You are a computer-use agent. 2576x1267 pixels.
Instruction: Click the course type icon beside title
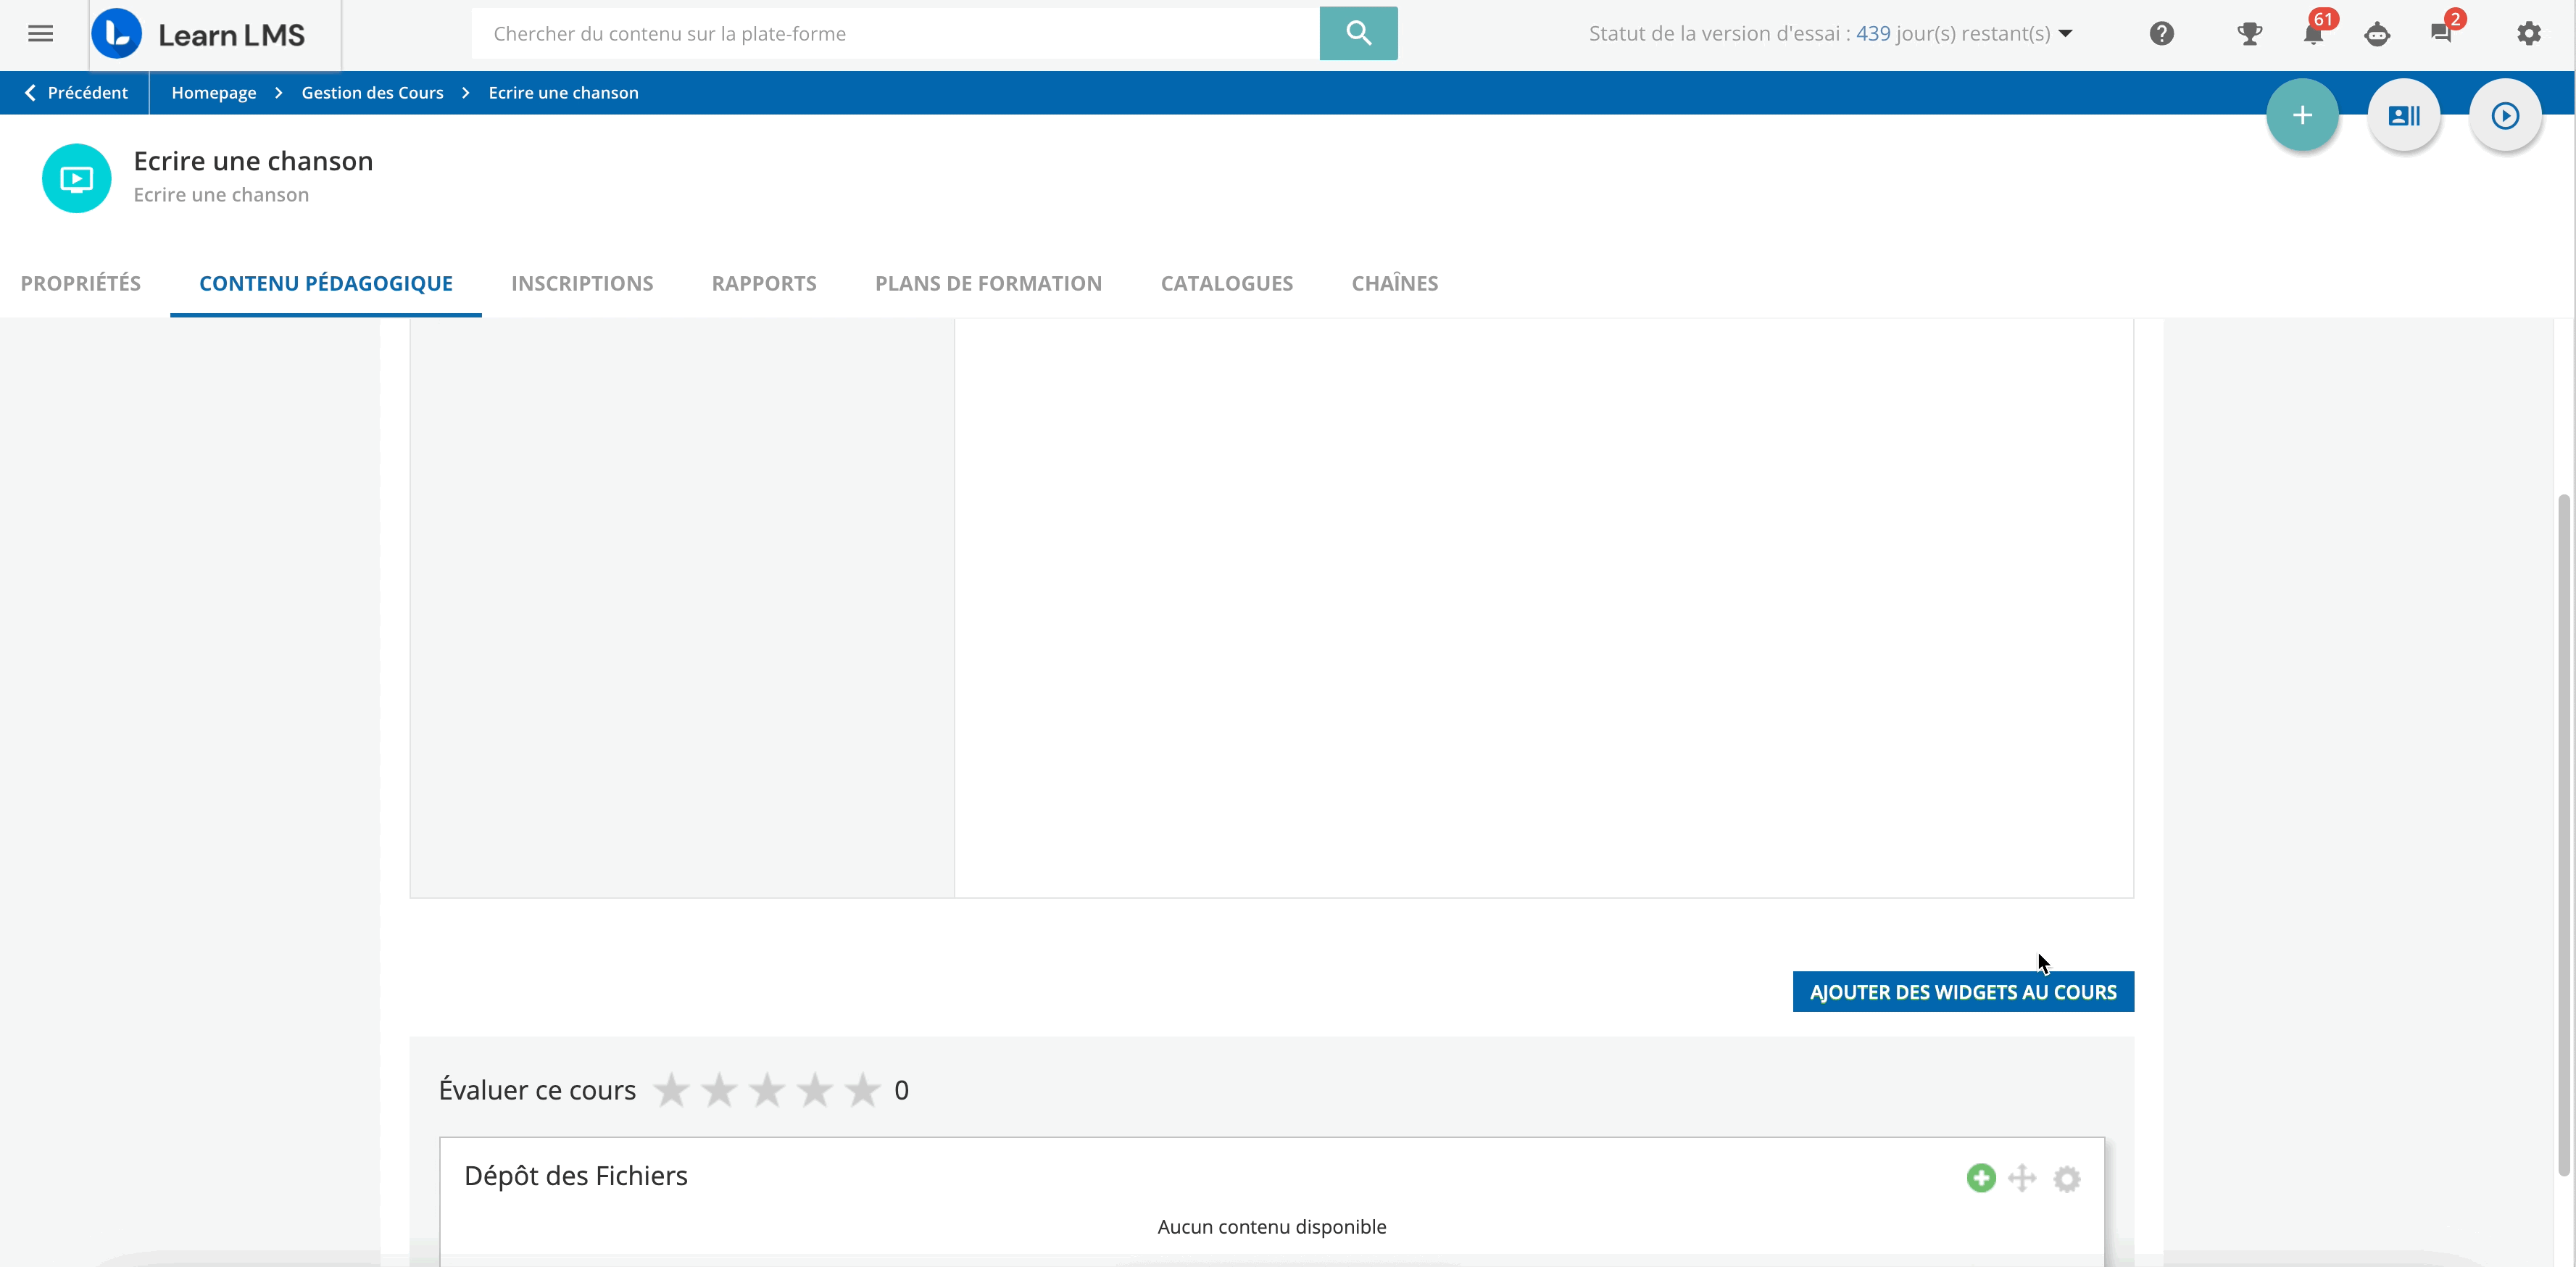tap(76, 178)
